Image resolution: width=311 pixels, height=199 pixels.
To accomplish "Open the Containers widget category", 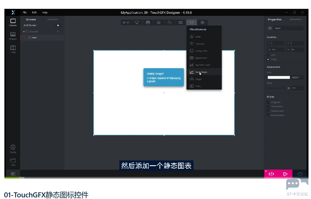I will [159, 22].
